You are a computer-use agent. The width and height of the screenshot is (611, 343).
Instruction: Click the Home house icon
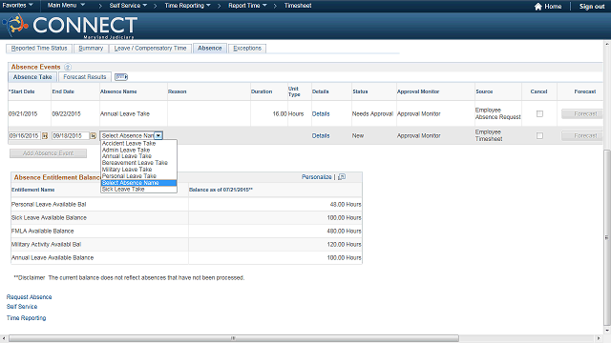click(x=538, y=7)
